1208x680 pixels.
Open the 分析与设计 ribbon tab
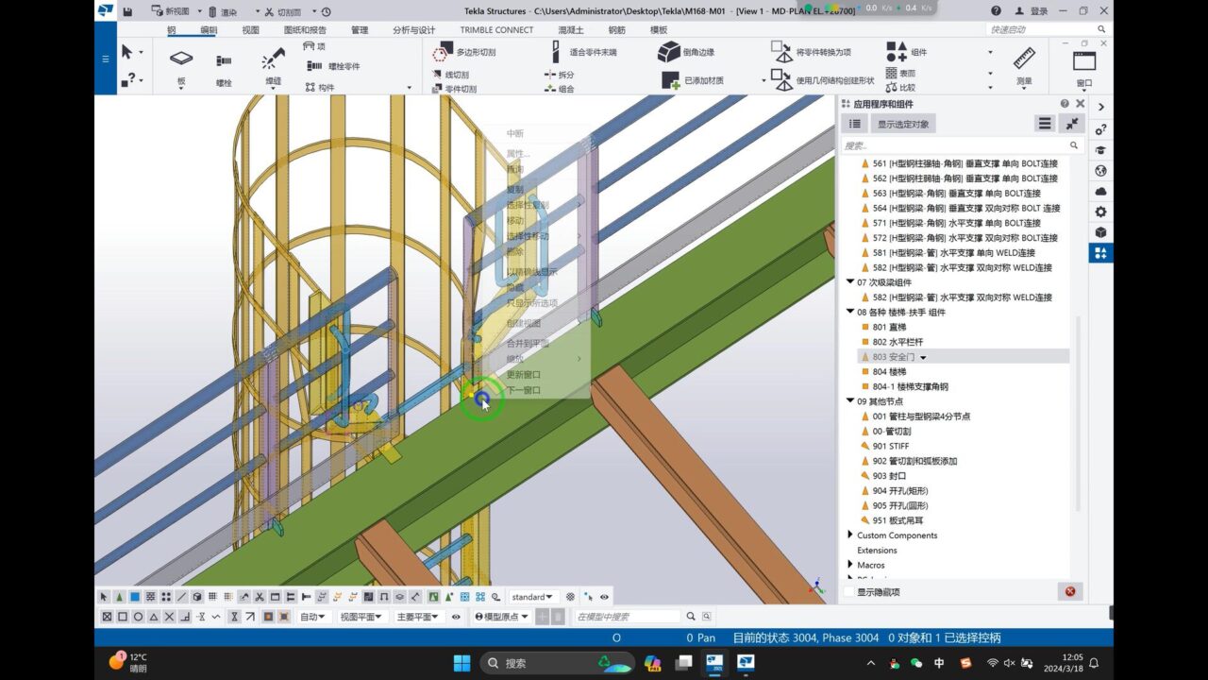coord(414,29)
